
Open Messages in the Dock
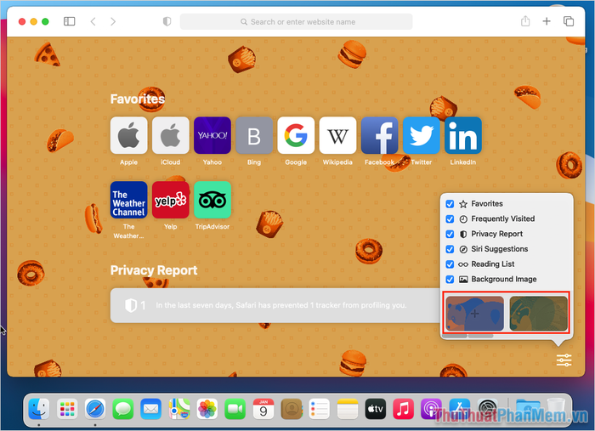click(123, 409)
